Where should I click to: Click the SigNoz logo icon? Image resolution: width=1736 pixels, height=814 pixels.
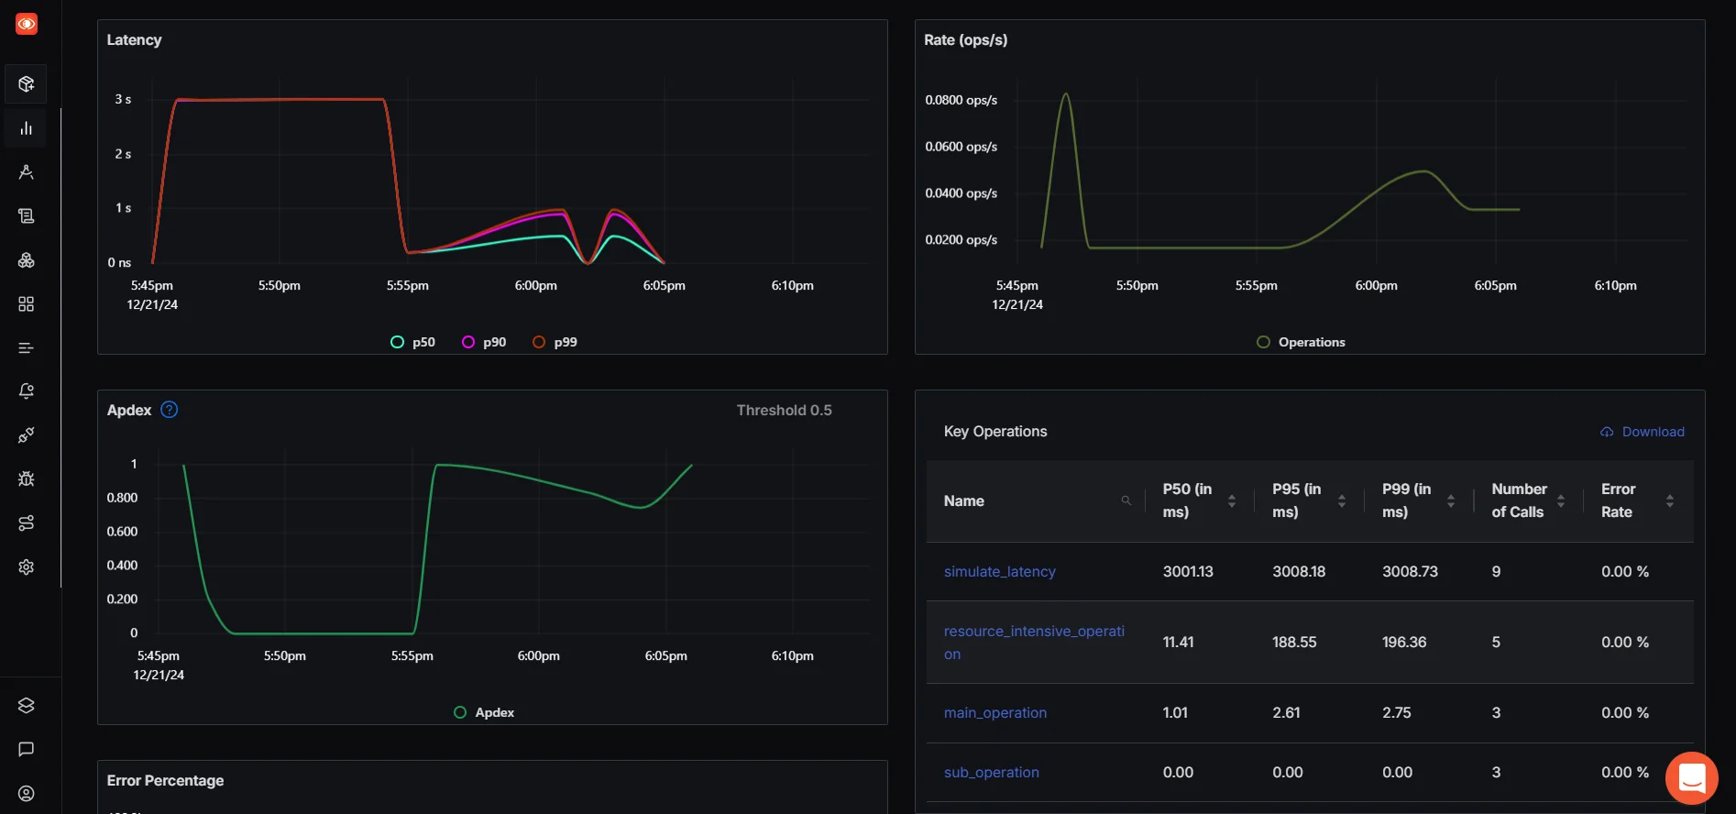27,25
